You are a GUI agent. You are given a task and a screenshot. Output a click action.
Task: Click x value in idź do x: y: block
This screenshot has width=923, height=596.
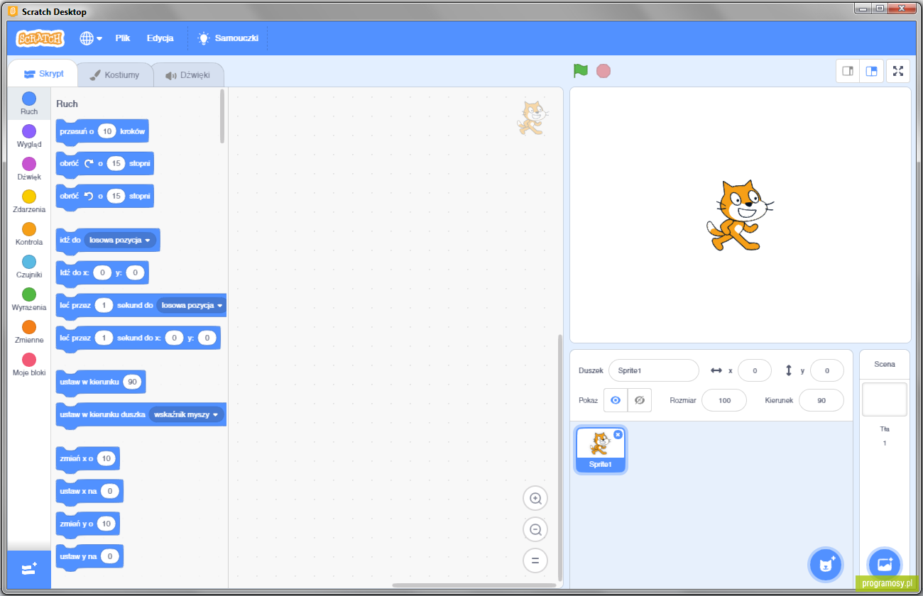(x=103, y=273)
